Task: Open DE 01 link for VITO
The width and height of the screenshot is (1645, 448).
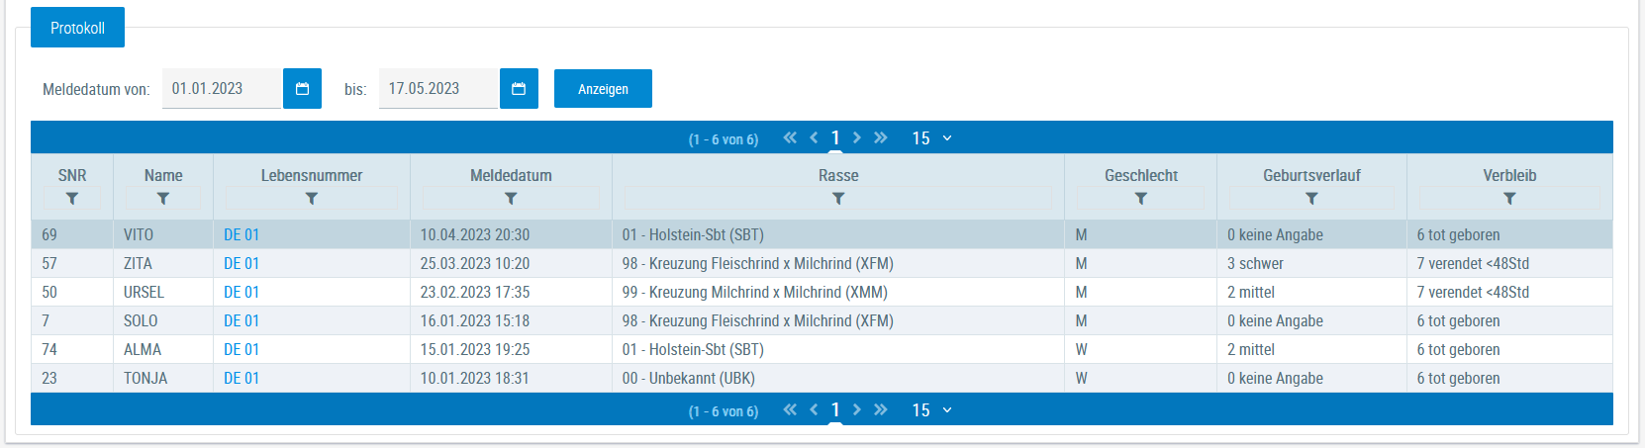Action: coord(242,234)
